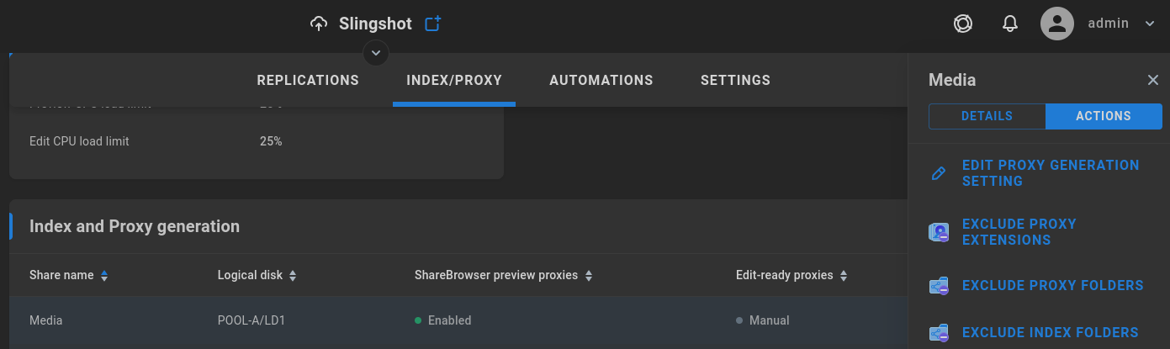
Task: Choose Exclude Proxy Folders action
Action: click(1053, 286)
